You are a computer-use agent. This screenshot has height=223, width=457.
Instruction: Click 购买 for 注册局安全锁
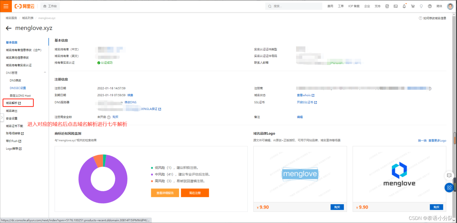(x=115, y=117)
